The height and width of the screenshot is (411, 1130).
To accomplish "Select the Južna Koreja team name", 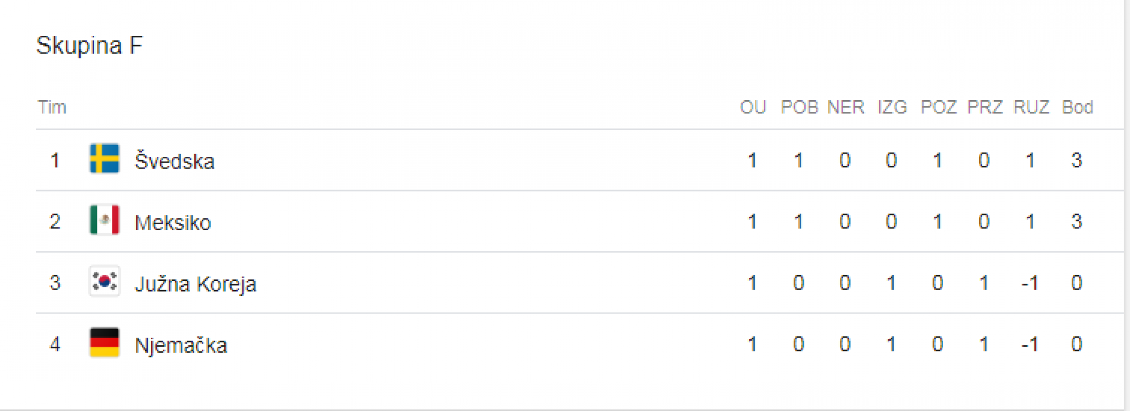I will (x=195, y=284).
